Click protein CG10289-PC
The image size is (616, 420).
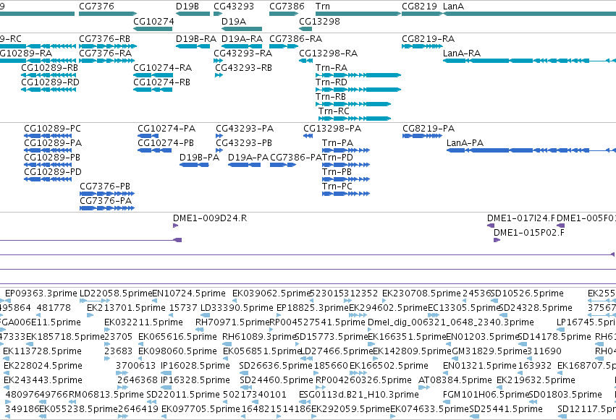[53, 129]
